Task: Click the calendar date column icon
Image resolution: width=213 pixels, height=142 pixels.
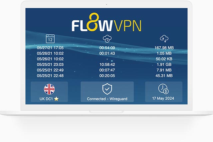Action: (x=50, y=39)
